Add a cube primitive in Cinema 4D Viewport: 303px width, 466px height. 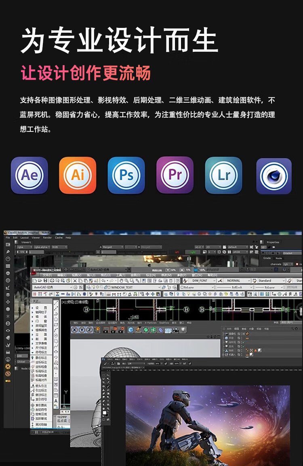pyautogui.click(x=131, y=330)
